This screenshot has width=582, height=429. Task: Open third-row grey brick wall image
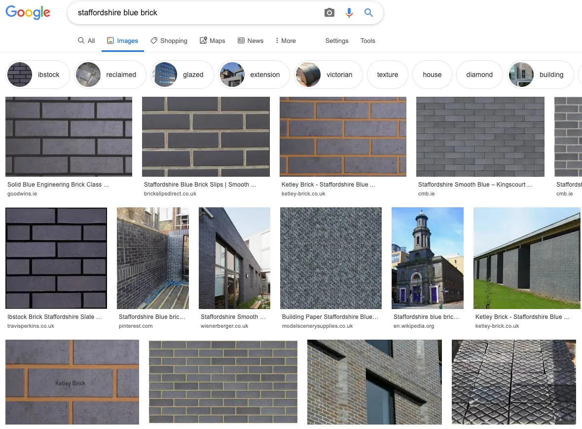(x=223, y=382)
